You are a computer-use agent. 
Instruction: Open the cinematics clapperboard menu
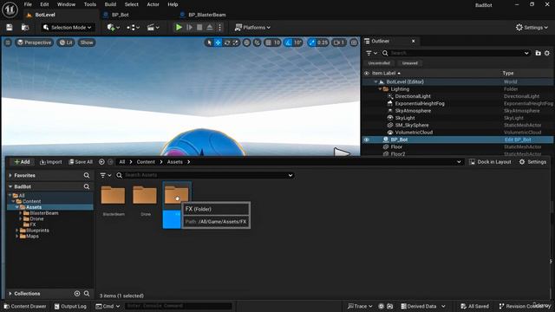click(153, 27)
